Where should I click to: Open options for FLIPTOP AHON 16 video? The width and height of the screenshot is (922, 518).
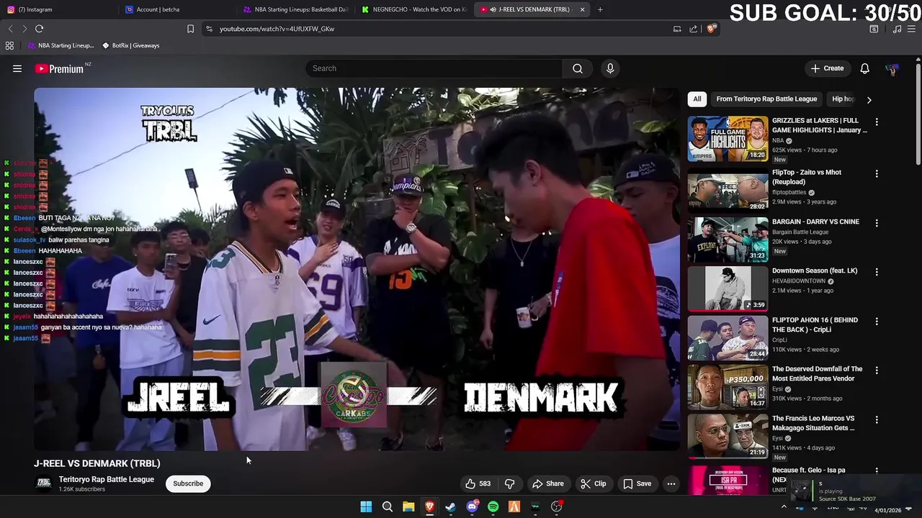coord(877,322)
